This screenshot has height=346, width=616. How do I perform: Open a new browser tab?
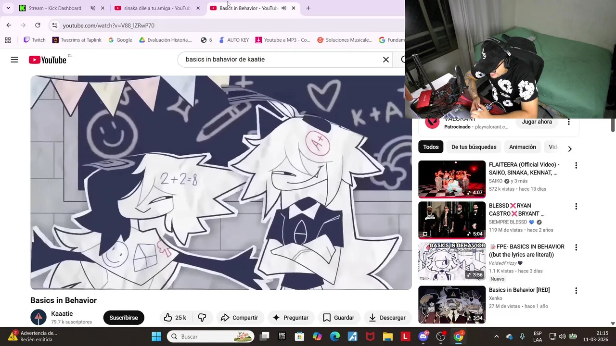tap(308, 8)
